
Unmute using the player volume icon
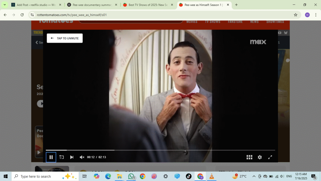point(82,157)
